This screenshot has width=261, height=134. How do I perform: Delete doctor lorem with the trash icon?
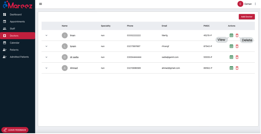[237, 46]
